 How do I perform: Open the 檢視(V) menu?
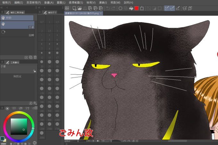pyautogui.click(x=91, y=3)
